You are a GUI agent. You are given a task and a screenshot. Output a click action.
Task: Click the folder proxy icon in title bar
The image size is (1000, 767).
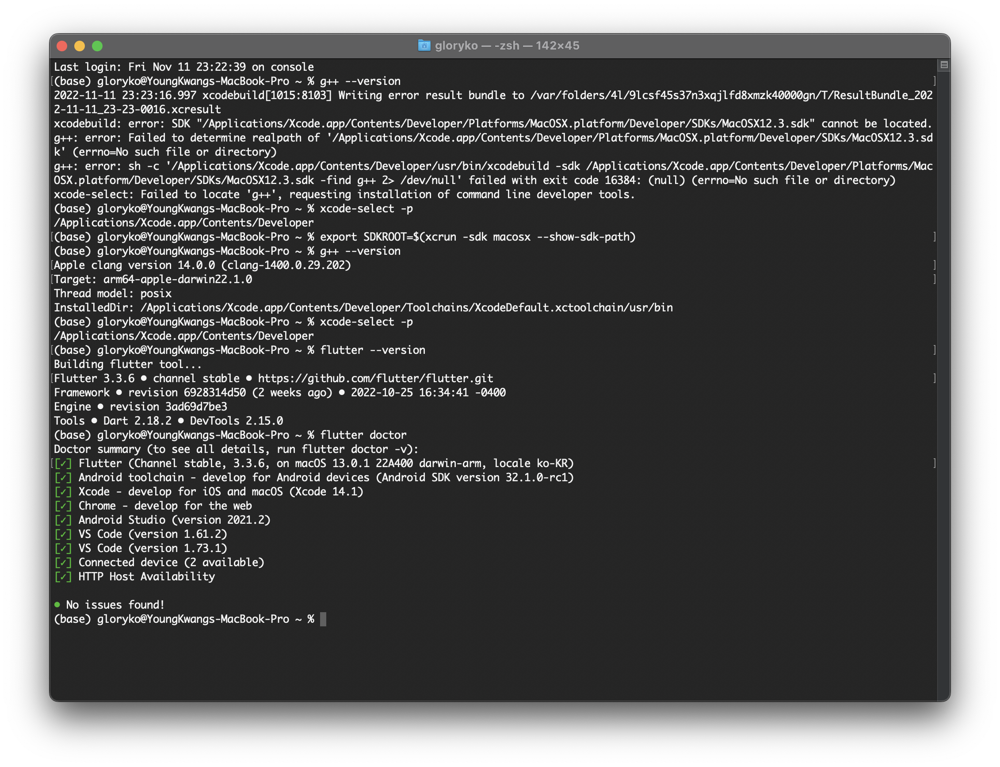point(424,46)
